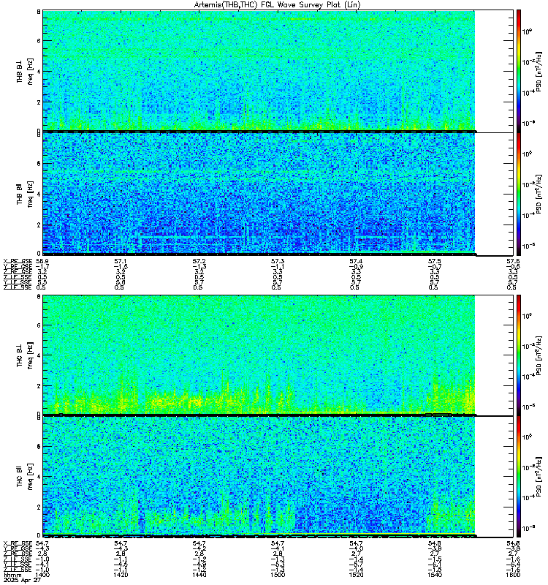Click the "THC B⊥ freq [Hz]" axis label
This screenshot has width=548, height=585.
[25, 355]
